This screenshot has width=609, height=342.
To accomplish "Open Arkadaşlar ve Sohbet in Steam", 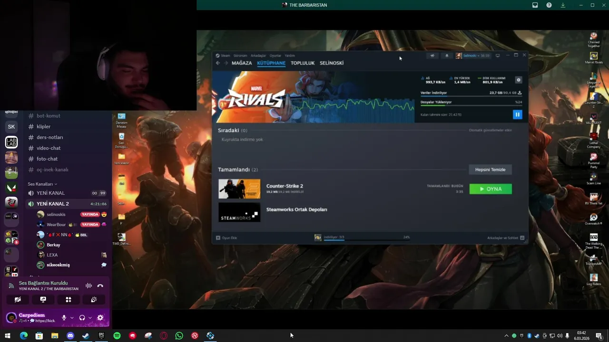I will (x=505, y=237).
